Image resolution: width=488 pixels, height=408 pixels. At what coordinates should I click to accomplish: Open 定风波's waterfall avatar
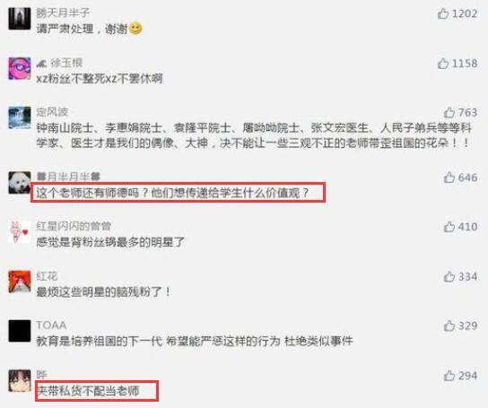(x=20, y=117)
